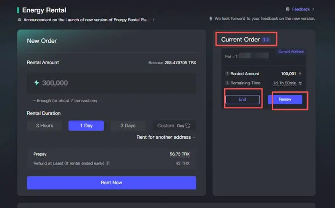
Task: Click the swap icon beside remaining time
Action: (x=300, y=83)
